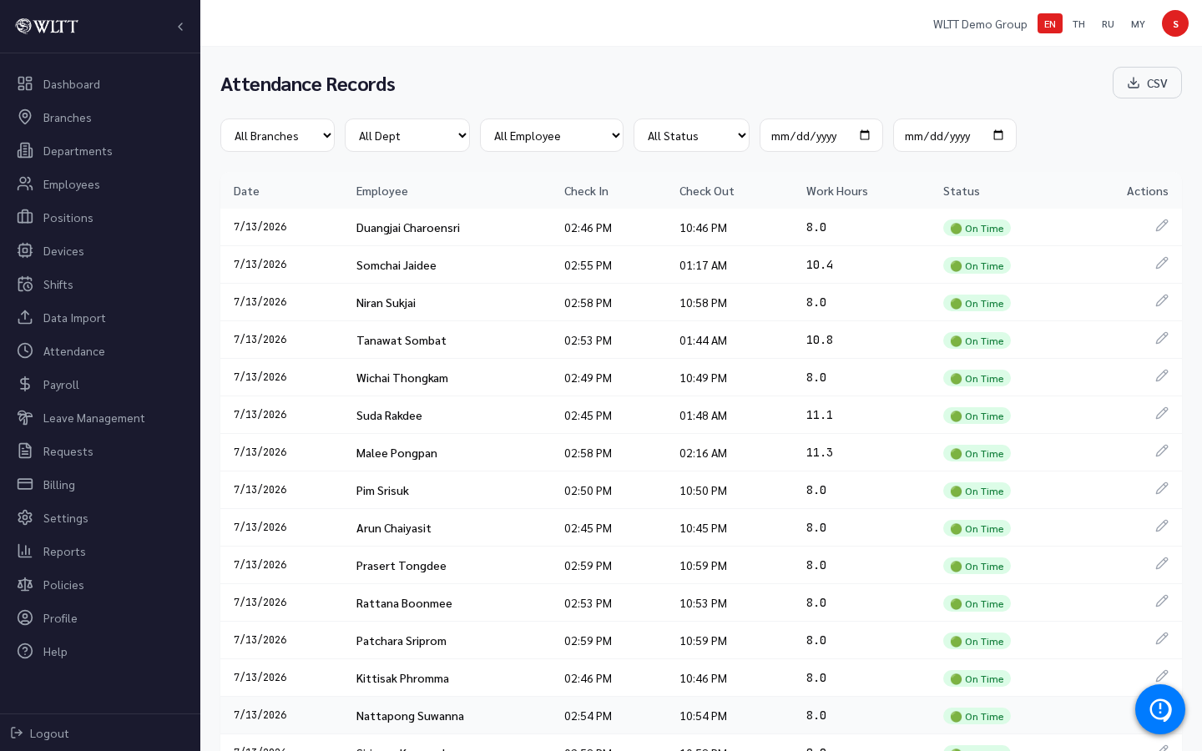
Task: Edit the Wichai Thongkam row
Action: pos(1162,375)
